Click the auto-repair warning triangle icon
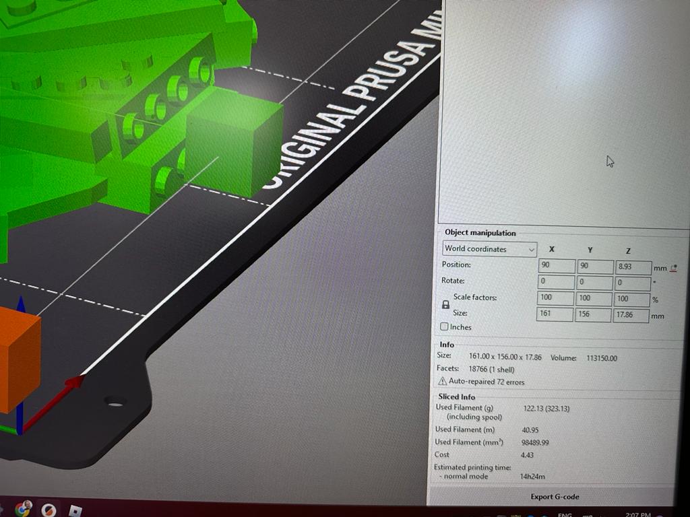This screenshot has width=690, height=517. pos(442,381)
